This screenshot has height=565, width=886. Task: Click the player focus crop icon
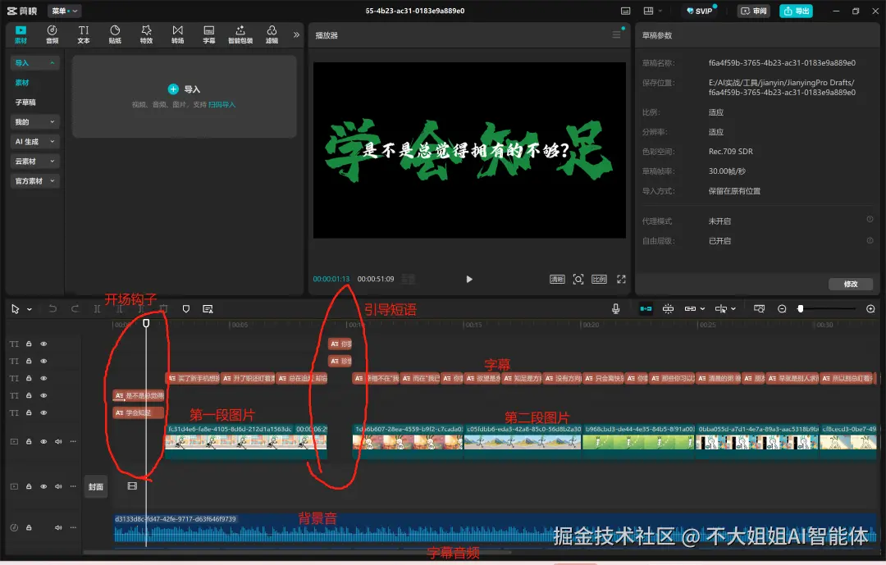(x=578, y=279)
